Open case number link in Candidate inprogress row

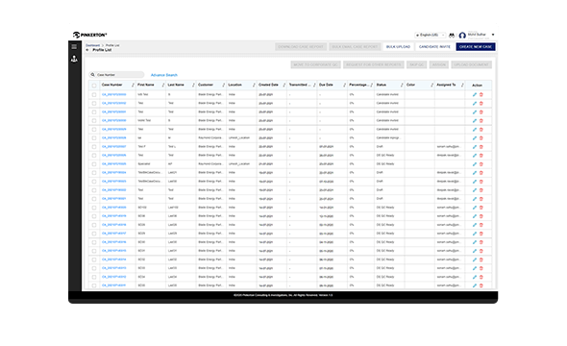(114, 137)
